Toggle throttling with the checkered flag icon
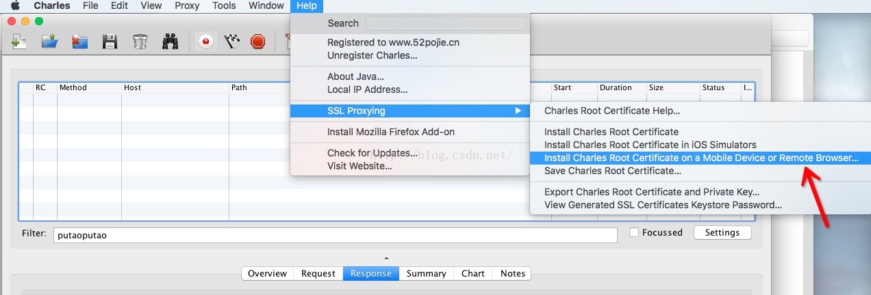Viewport: 871px width, 295px height. (231, 42)
